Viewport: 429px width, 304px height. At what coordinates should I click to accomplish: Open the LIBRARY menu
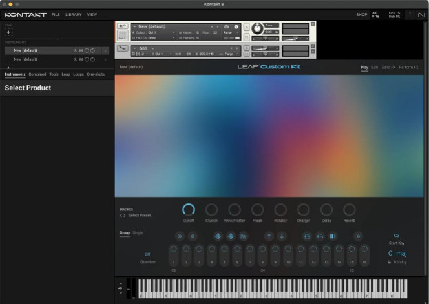[x=73, y=15]
